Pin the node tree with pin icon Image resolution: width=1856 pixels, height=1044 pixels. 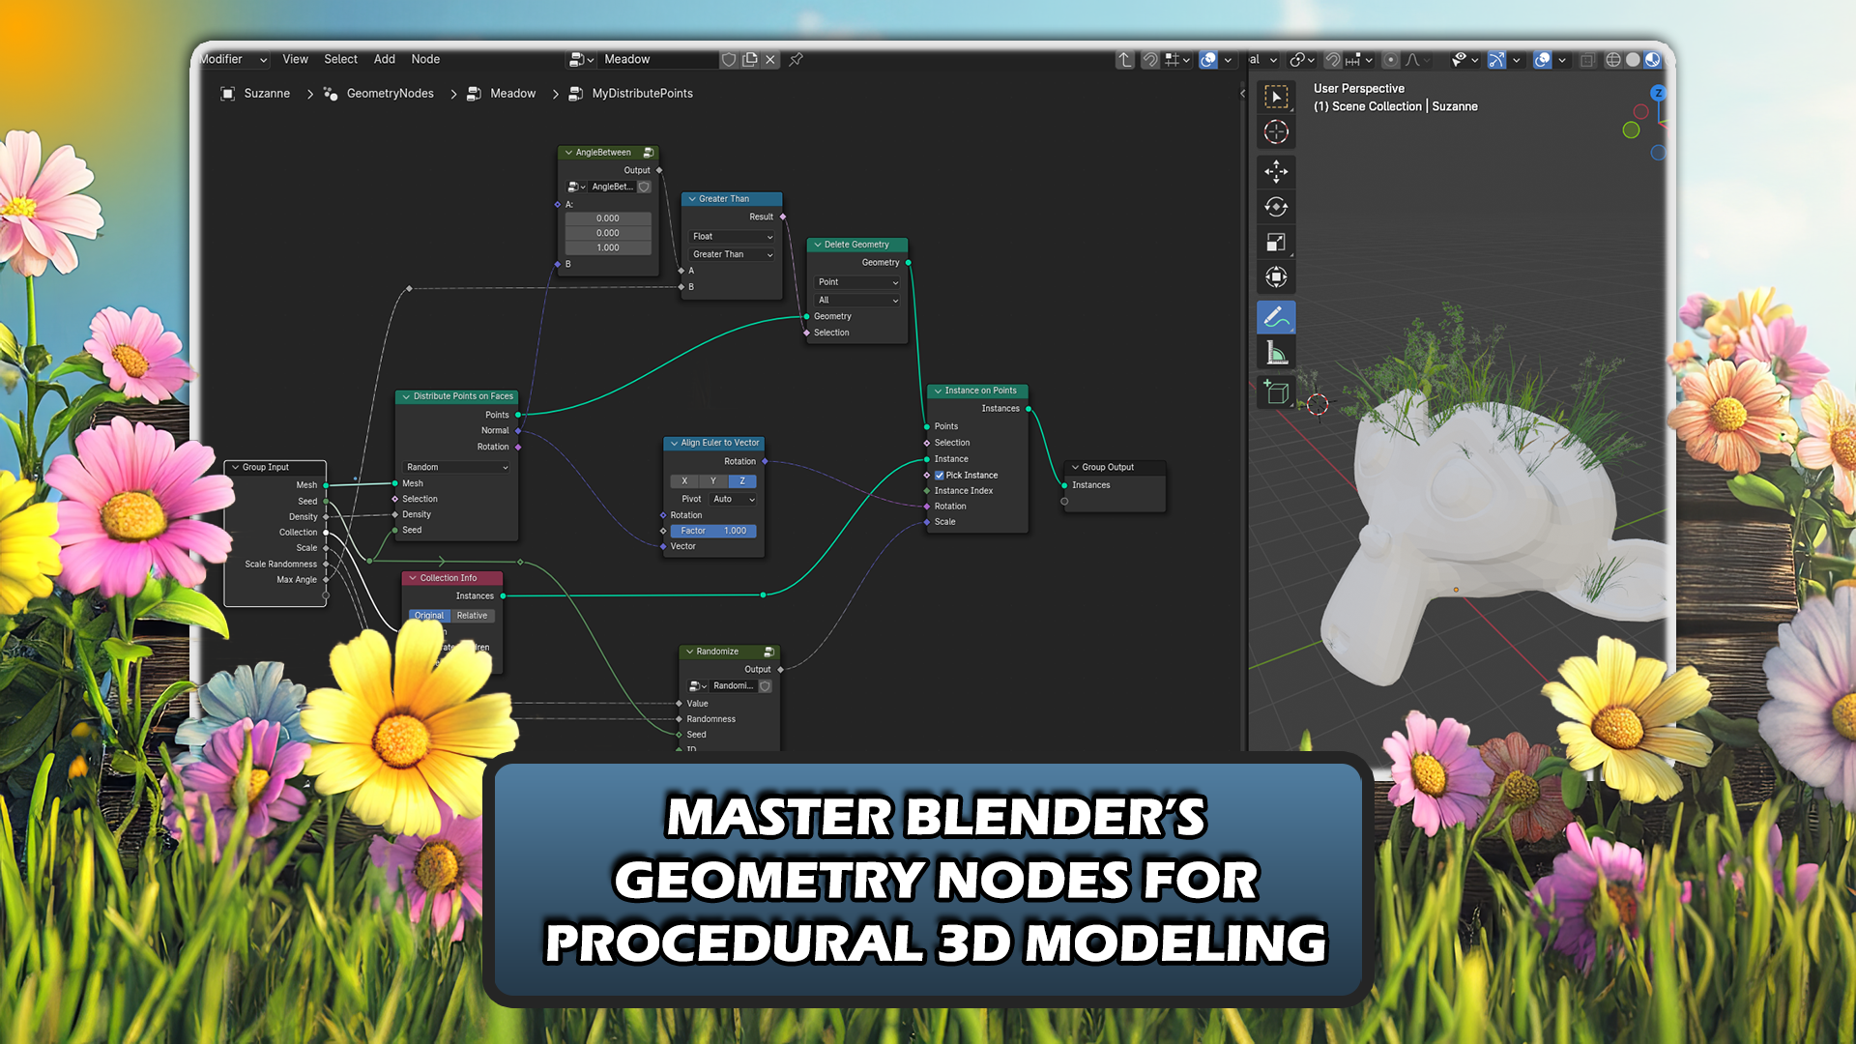click(x=796, y=60)
